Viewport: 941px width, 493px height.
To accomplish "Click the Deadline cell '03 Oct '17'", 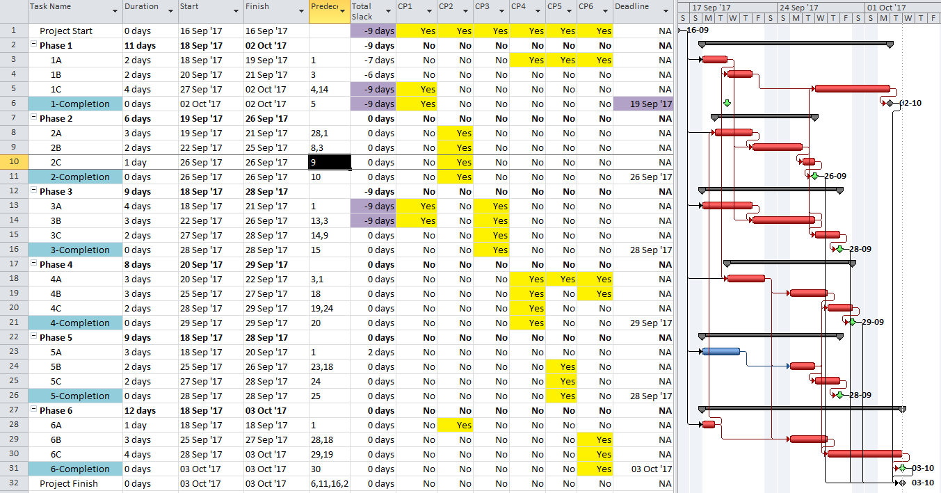I will tap(643, 469).
